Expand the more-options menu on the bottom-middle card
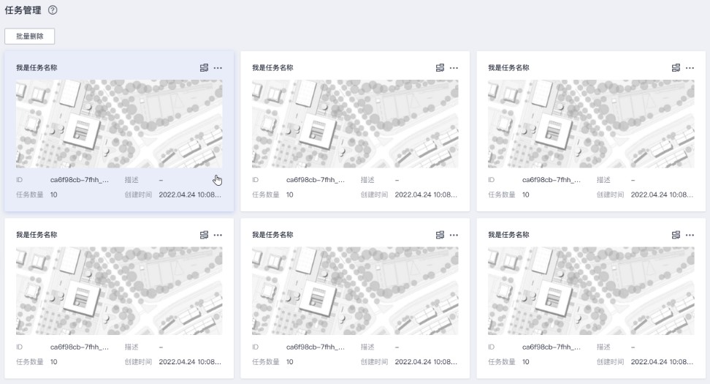710x384 pixels. tap(454, 235)
